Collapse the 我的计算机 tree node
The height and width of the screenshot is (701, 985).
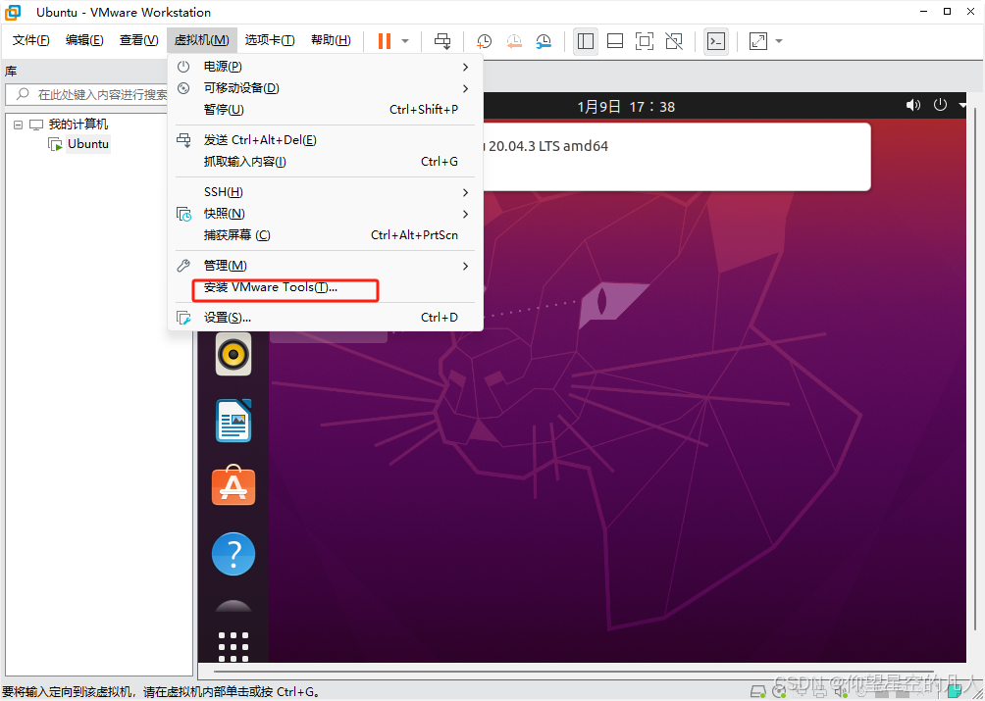19,125
